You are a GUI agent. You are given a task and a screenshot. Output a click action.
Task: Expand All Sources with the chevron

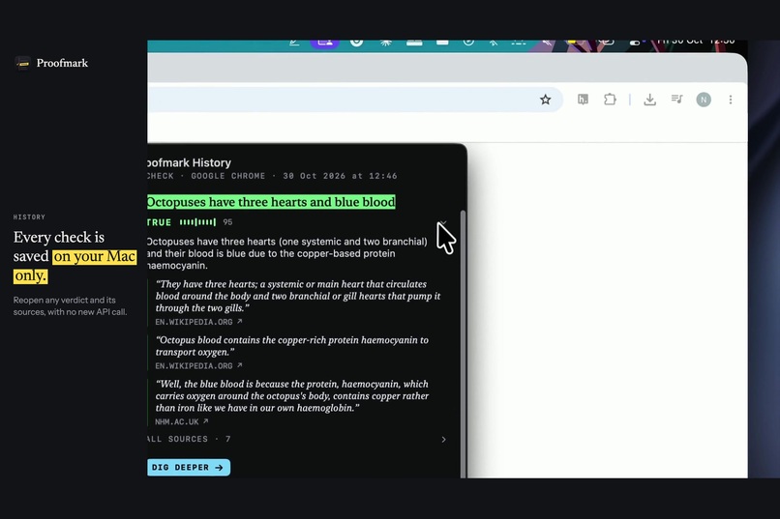pos(444,440)
